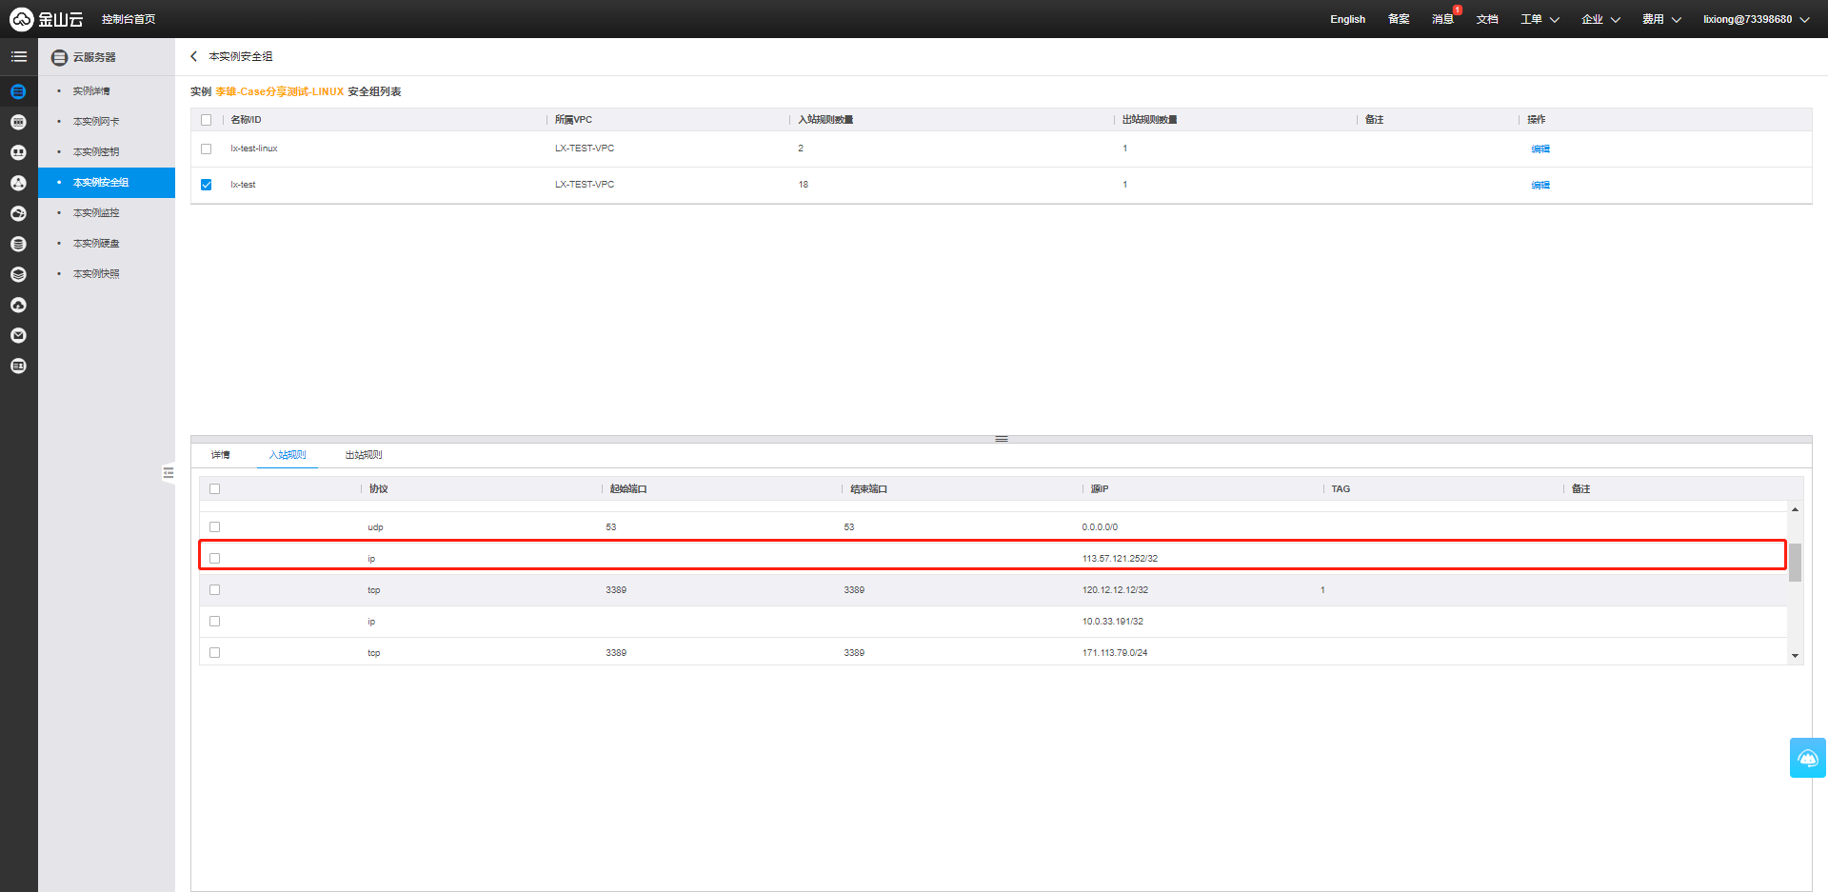Screen dimensions: 1828x892
Task: Check the 113.57.121.252/32 rule checkbox
Action: 215,559
